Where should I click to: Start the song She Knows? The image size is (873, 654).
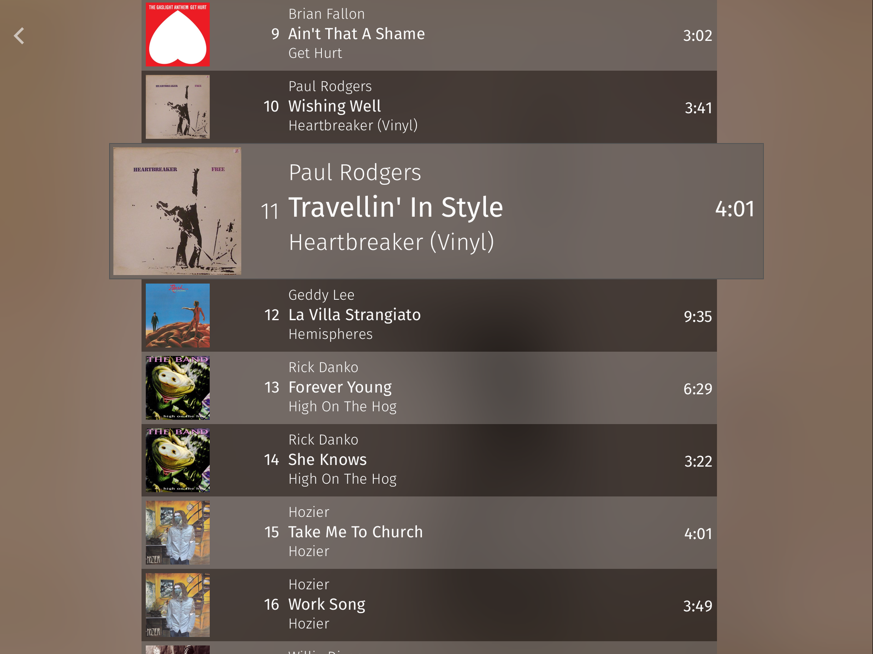[x=429, y=460]
